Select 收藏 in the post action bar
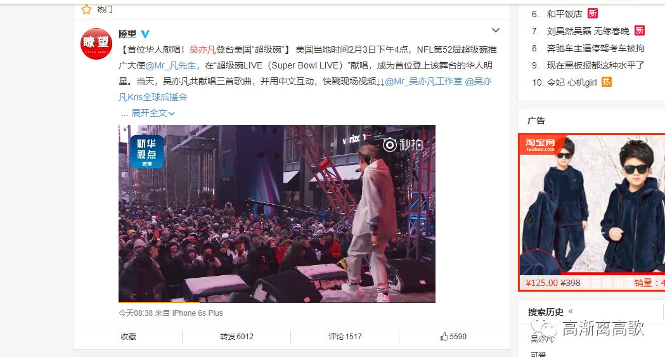The image size is (665, 357). click(129, 337)
